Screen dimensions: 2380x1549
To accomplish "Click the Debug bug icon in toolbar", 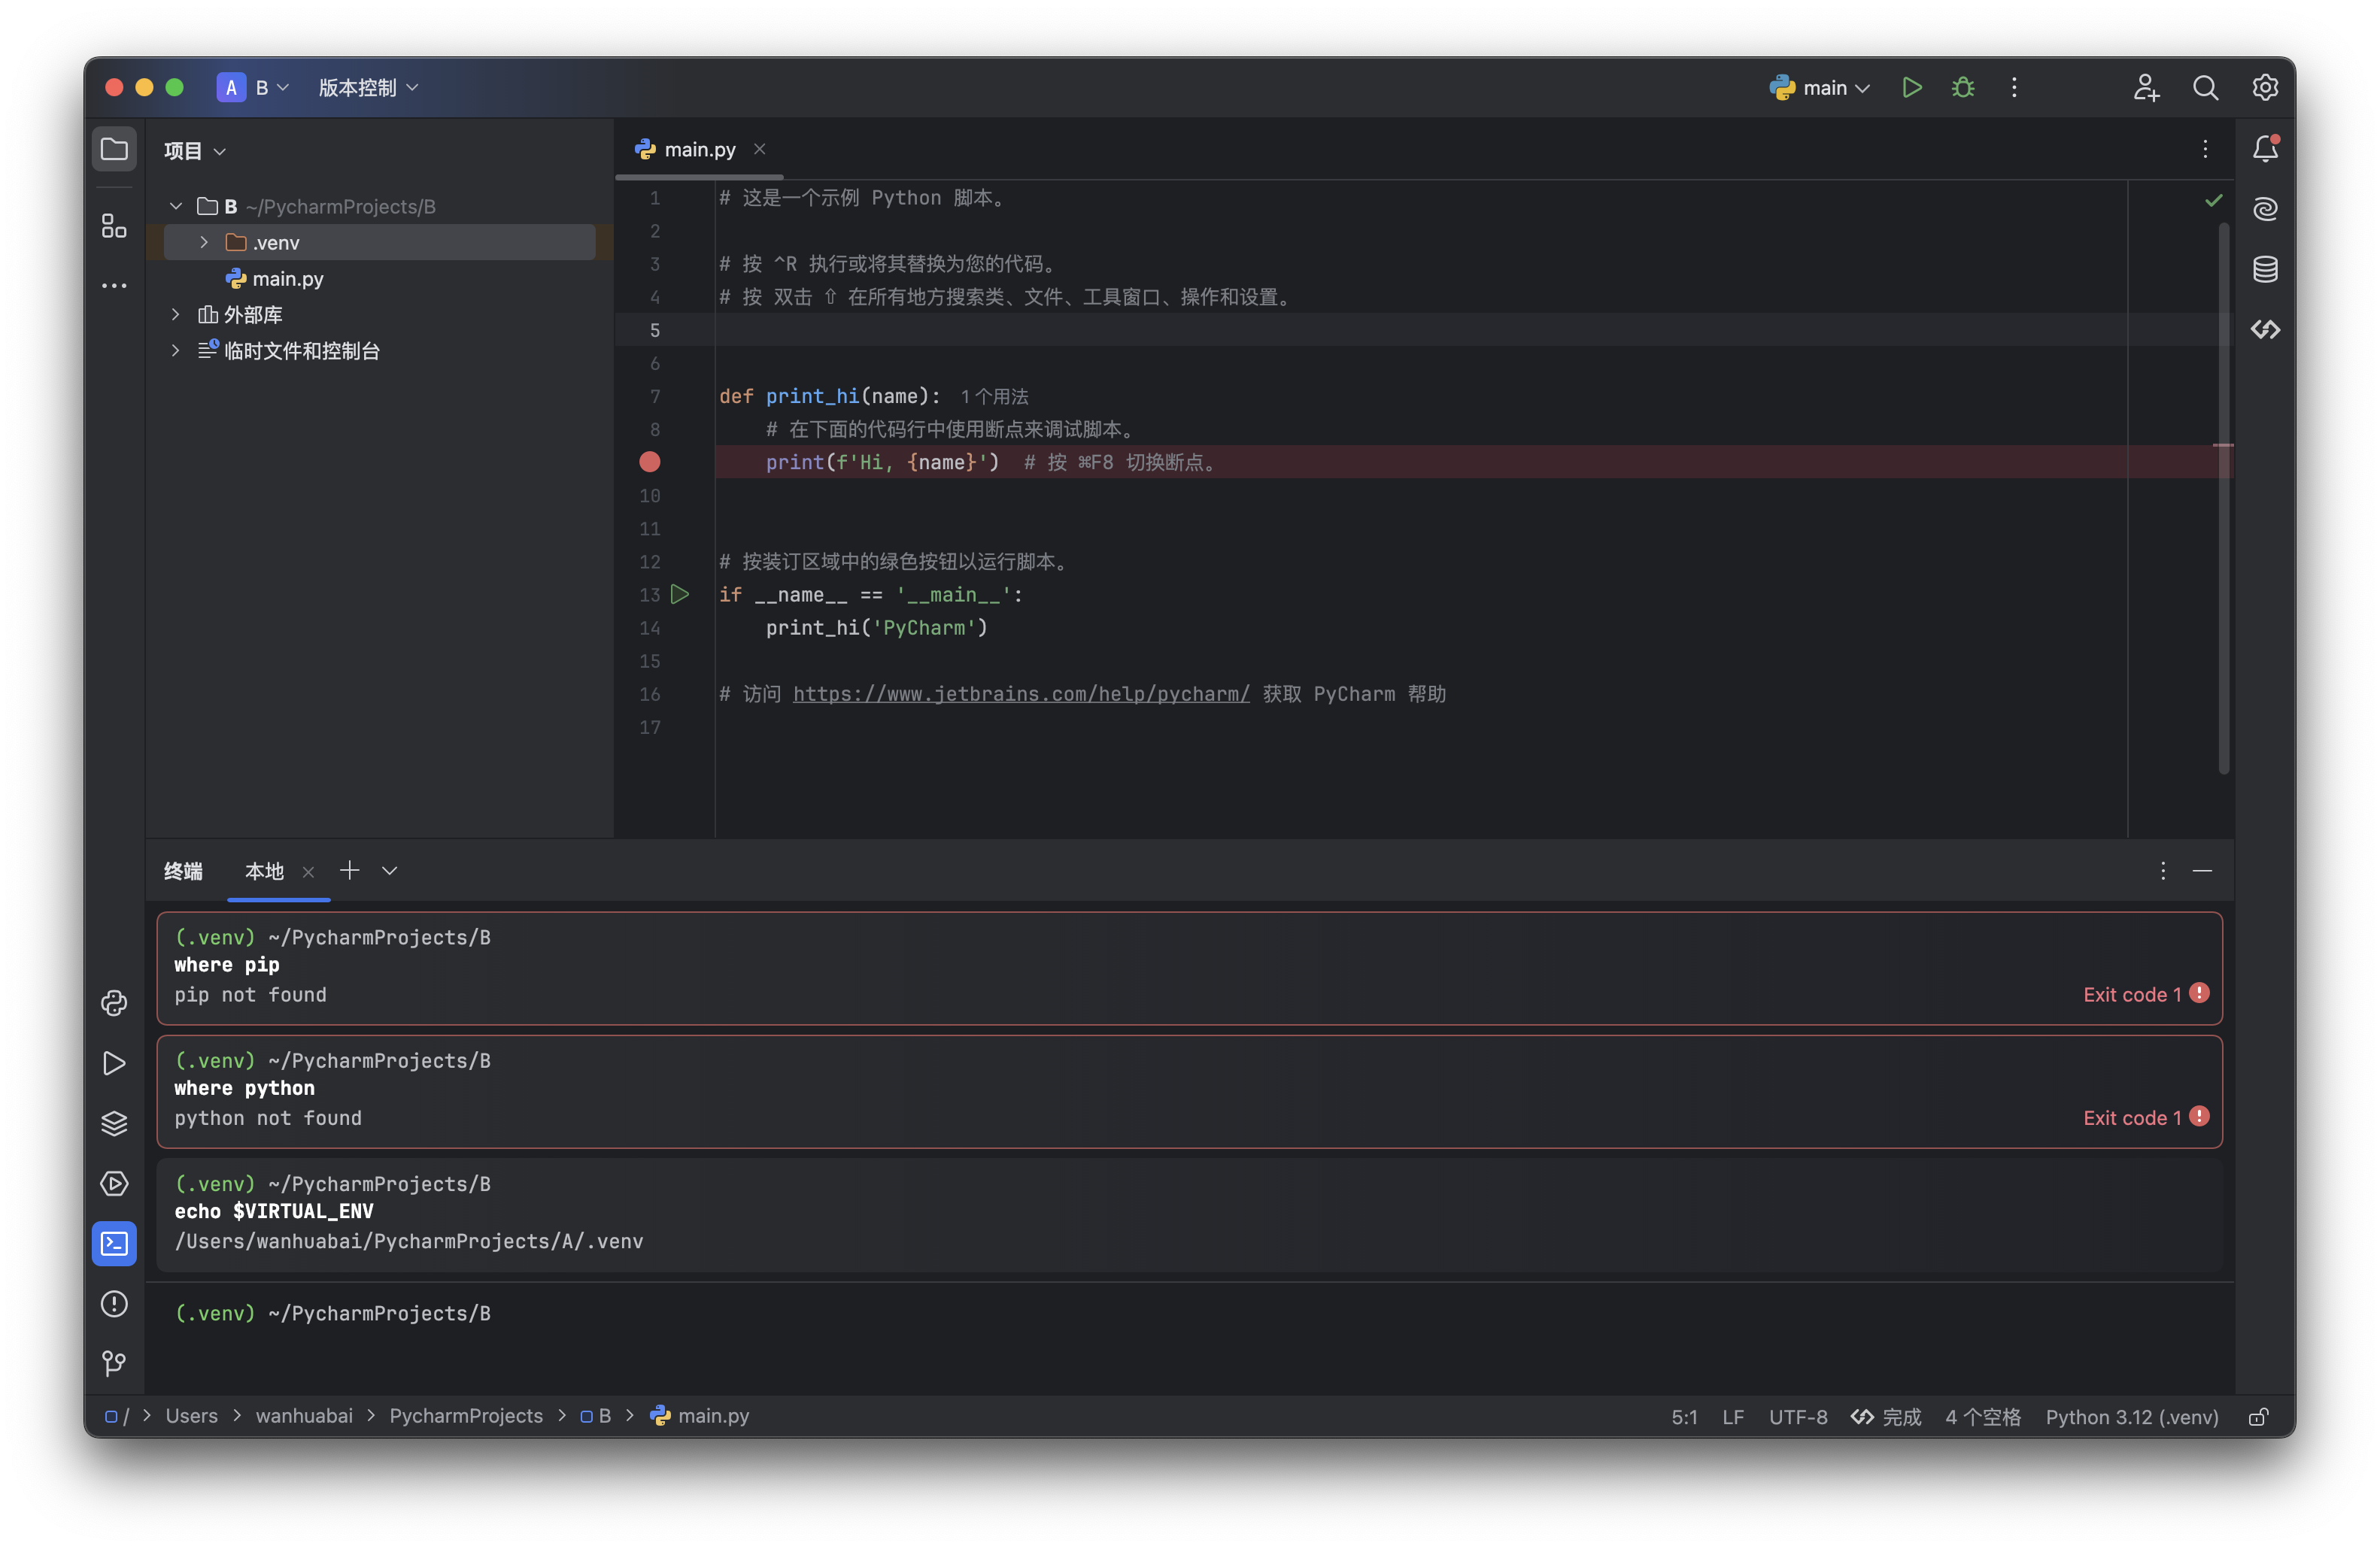I will 1962,88.
